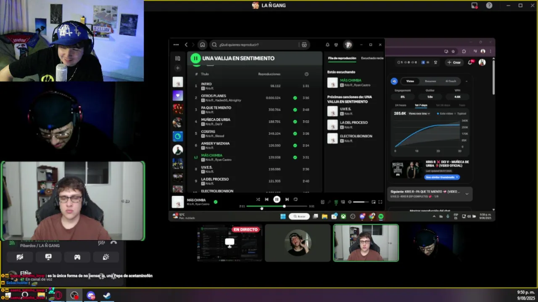Sort tracks by the clock duration column icon
Screen dimensions: 538x302
tap(306, 74)
